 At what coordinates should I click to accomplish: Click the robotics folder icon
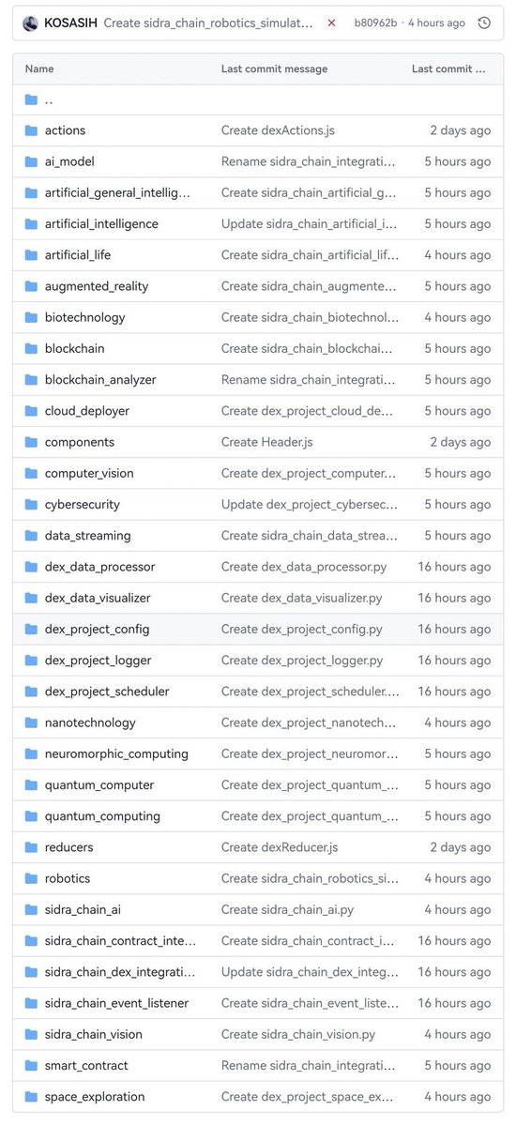coord(31,878)
